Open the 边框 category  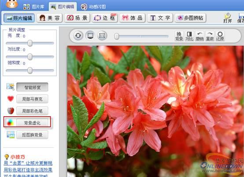[x=104, y=18]
